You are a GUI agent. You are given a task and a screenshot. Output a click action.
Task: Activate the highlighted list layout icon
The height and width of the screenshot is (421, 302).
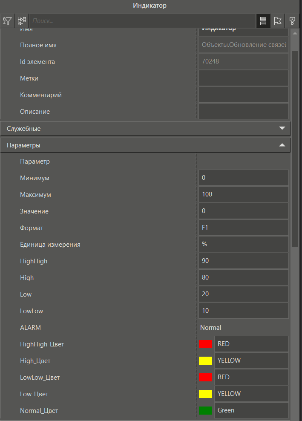(x=263, y=20)
